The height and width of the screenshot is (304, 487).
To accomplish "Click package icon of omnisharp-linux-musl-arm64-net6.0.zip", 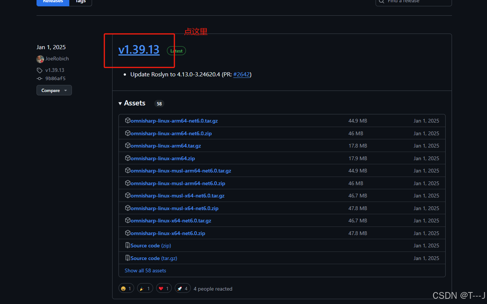I will click(x=127, y=183).
